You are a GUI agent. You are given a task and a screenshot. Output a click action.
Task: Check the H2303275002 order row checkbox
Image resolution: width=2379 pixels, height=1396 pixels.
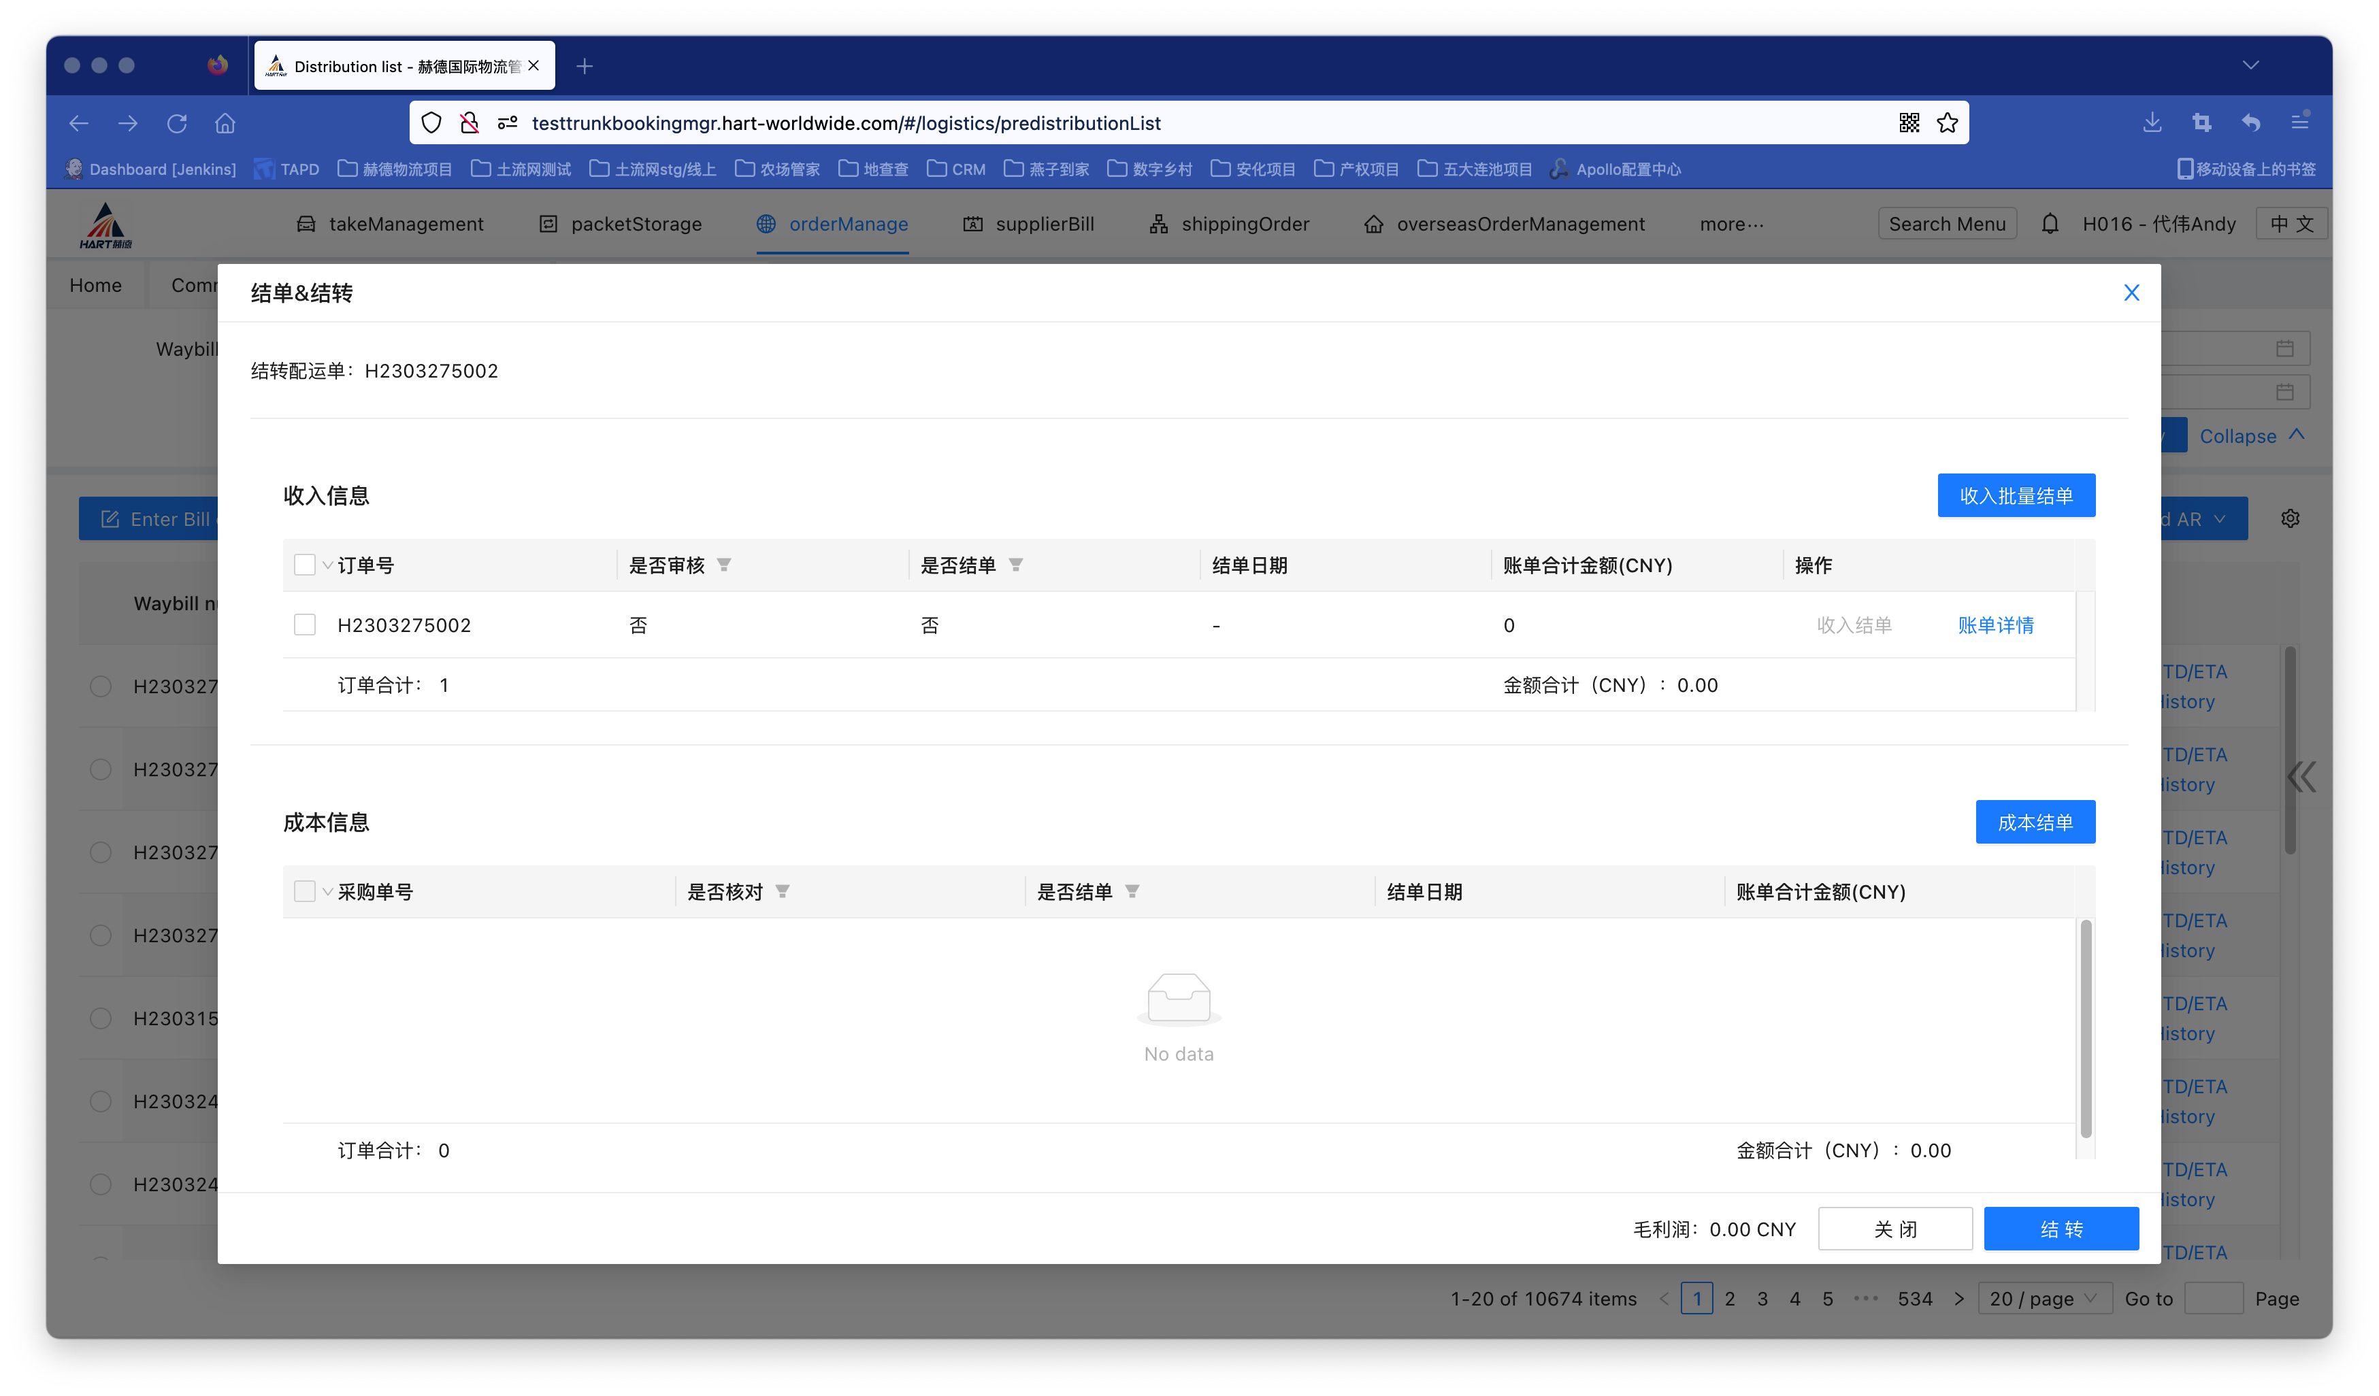pyautogui.click(x=304, y=625)
